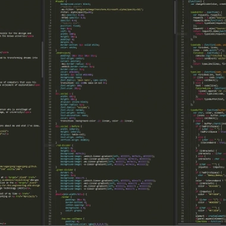Click the font-family 'Open Sans' line
This screenshot has width=226, height=226.
(x=84, y=80)
